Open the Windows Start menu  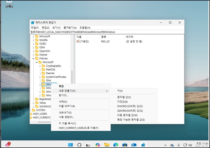(70, 145)
